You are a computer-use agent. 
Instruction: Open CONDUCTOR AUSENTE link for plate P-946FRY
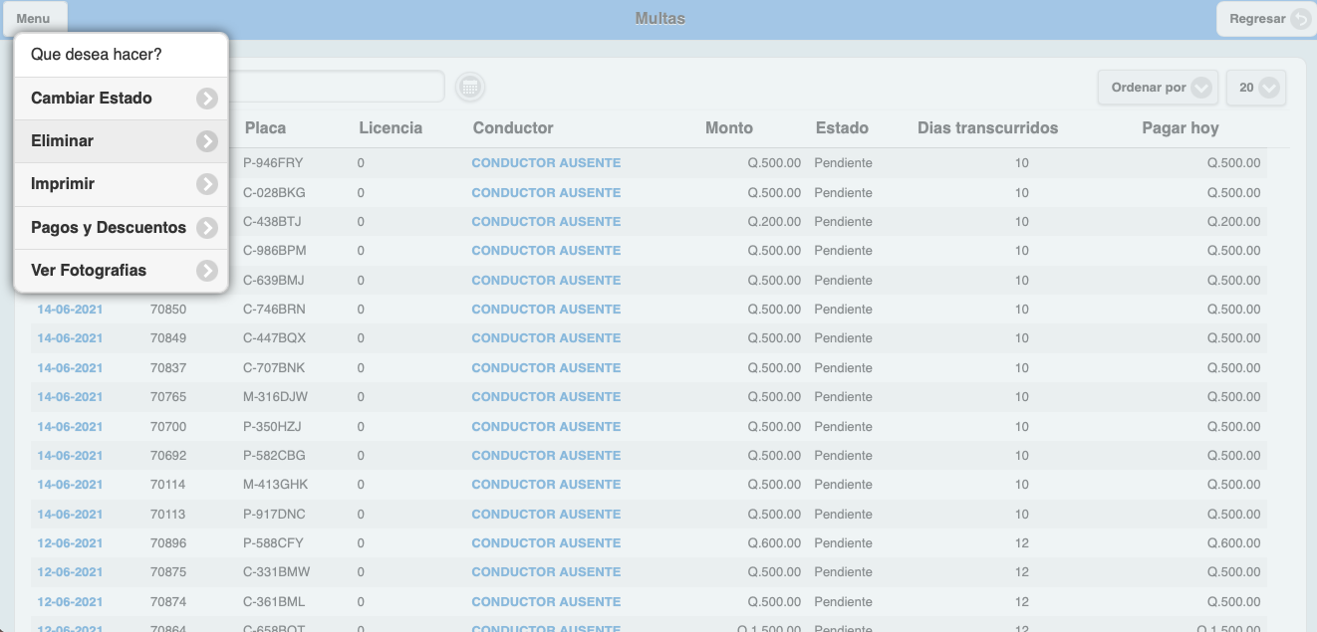(546, 163)
